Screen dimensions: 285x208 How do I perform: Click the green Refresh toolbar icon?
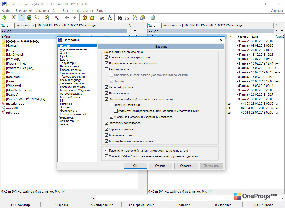tap(4, 18)
